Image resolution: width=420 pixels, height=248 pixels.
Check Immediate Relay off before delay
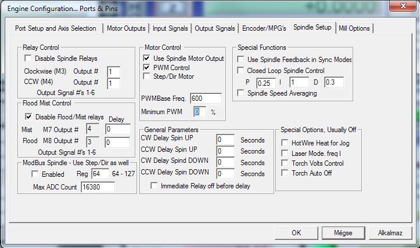coord(154,186)
